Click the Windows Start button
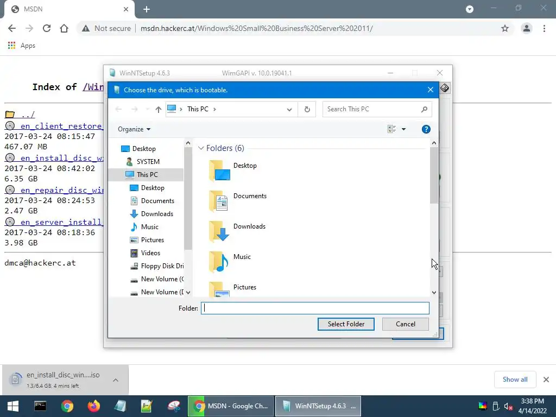This screenshot has height=417, width=556. [x=13, y=406]
